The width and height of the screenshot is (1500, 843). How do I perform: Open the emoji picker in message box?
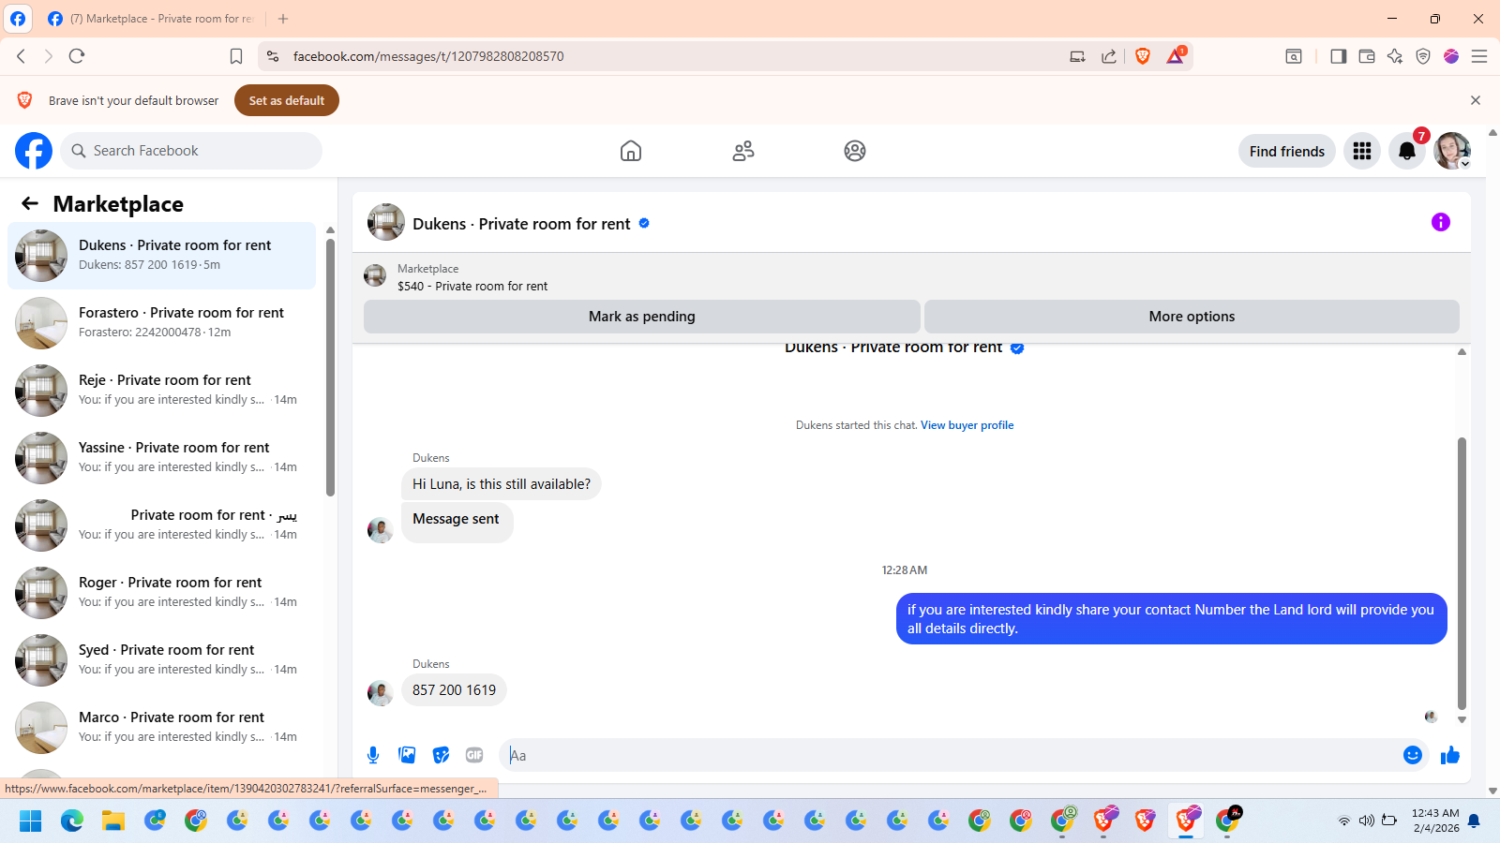click(1413, 755)
